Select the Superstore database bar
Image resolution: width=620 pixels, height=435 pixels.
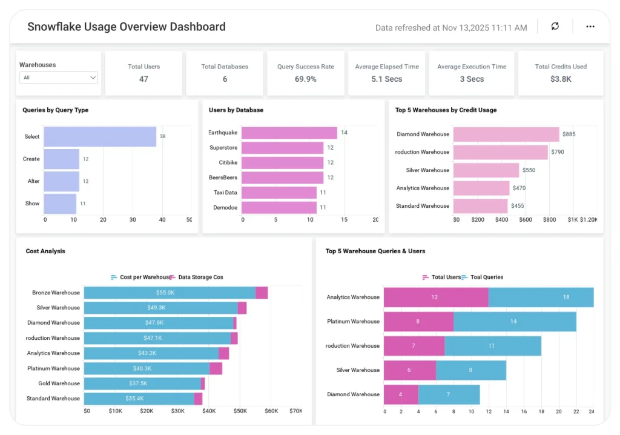[x=282, y=148]
